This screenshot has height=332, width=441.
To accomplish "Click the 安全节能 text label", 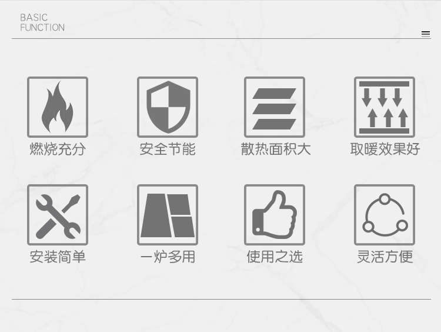I will click(x=168, y=149).
